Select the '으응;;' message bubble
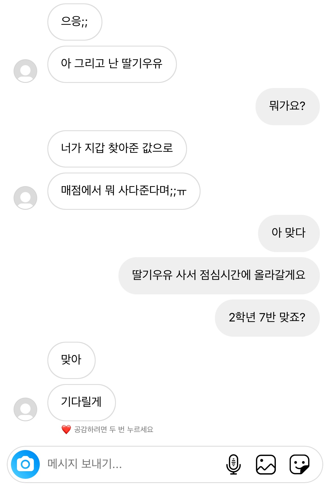The image size is (330, 496). pyautogui.click(x=75, y=22)
